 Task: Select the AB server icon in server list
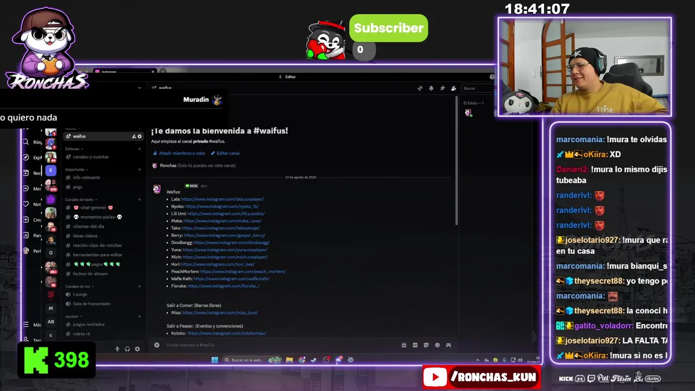click(x=50, y=321)
